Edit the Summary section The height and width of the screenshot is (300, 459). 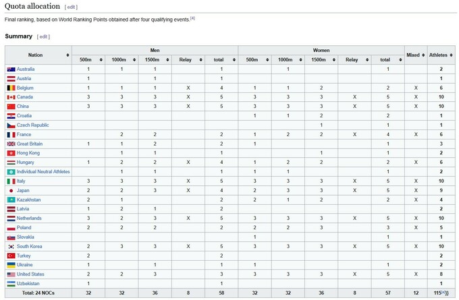pos(44,36)
